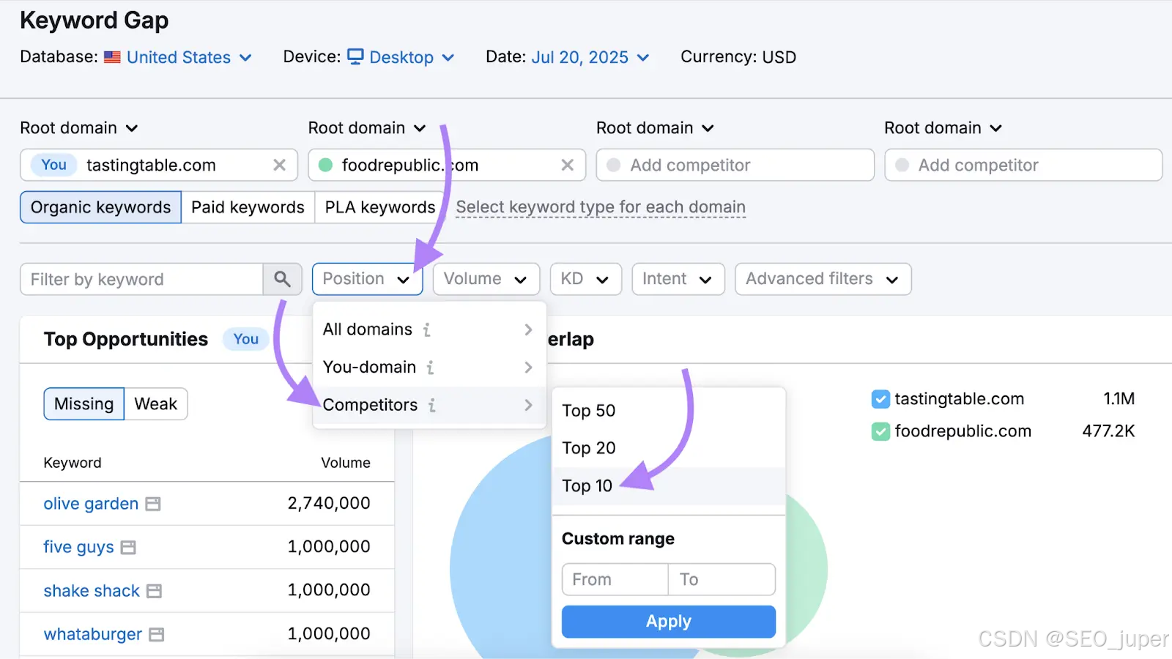Open SERP features icon beside whataburger
Screen dimensions: 1172x659
(156, 634)
